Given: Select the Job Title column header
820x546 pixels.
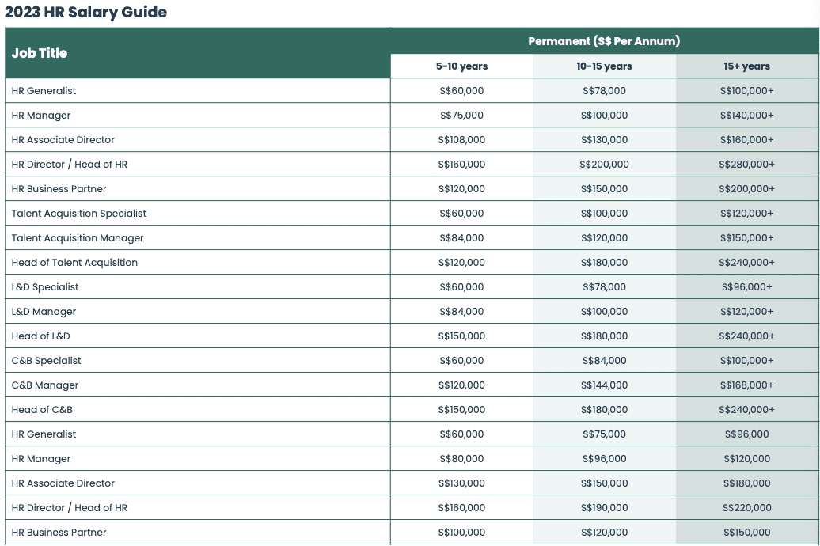Looking at the screenshot, I should point(40,53).
